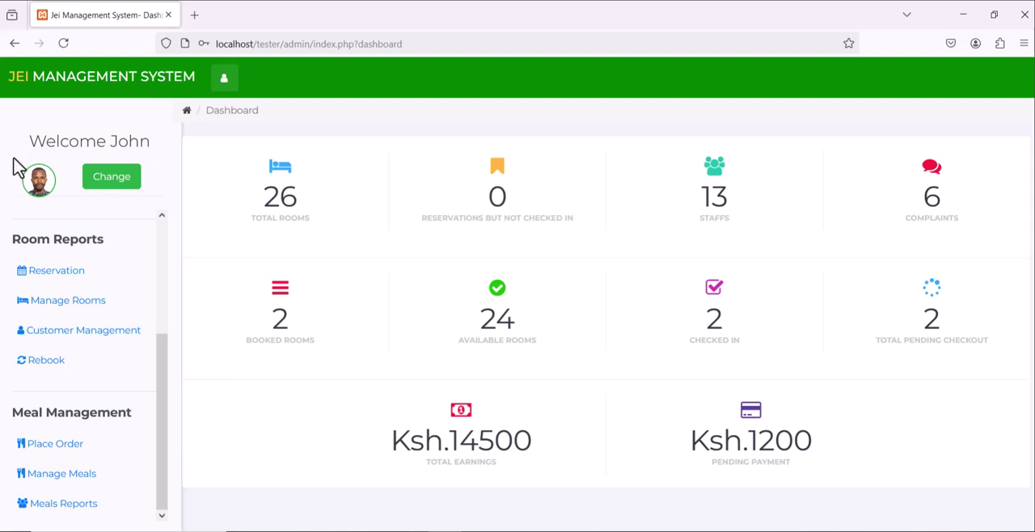Click the purple credit card Pending Payment icon
The width and height of the screenshot is (1035, 532).
750,410
